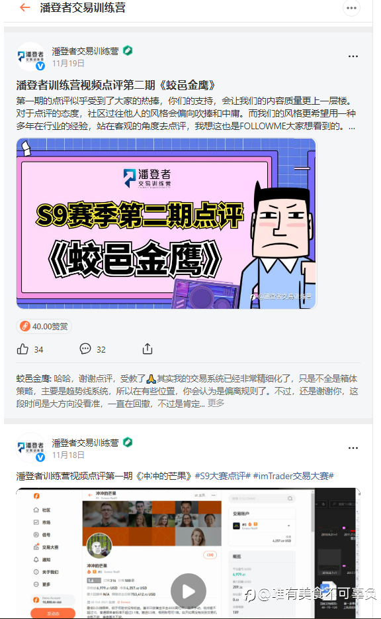Click author name on November 18 post

coord(85,443)
